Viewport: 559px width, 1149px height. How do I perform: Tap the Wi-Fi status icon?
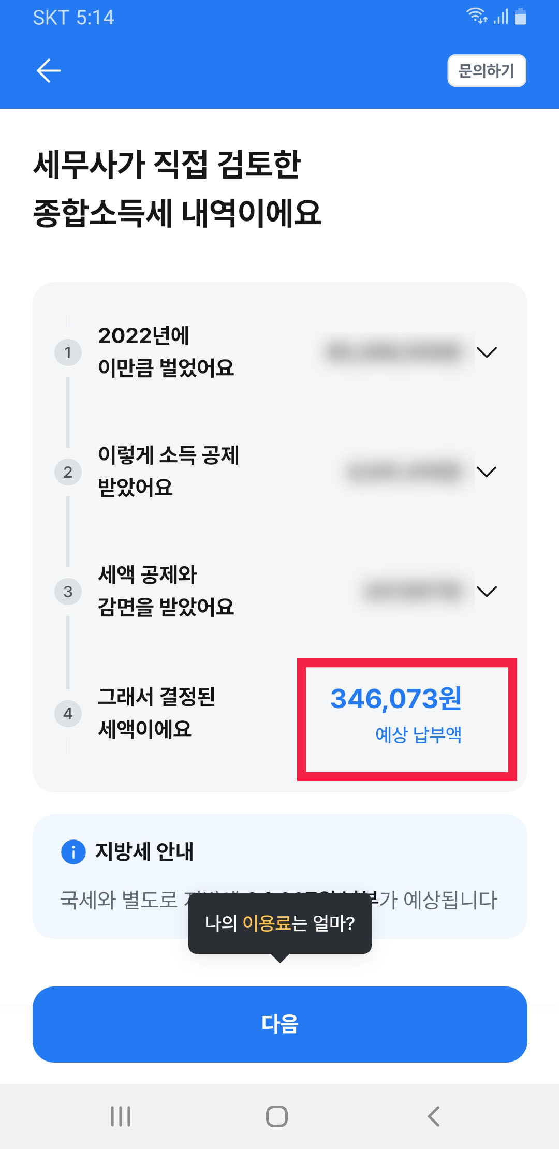pyautogui.click(x=477, y=17)
